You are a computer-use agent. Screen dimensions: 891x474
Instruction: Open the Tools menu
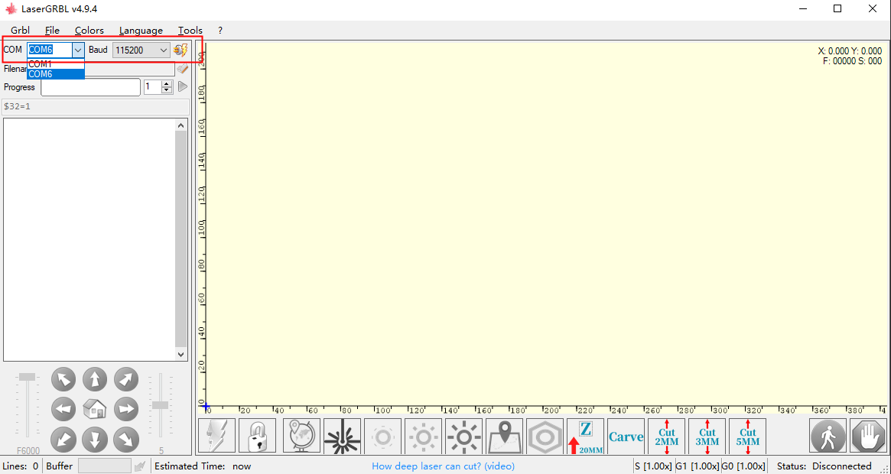pos(190,30)
